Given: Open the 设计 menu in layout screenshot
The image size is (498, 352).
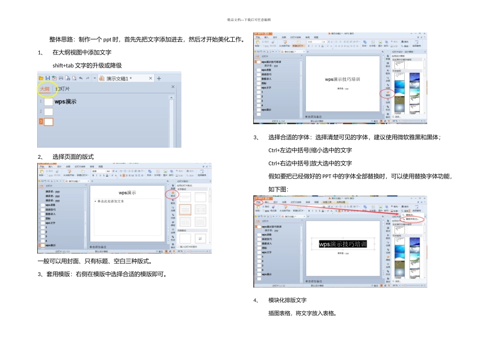Looking at the screenshot, I should point(59,167).
